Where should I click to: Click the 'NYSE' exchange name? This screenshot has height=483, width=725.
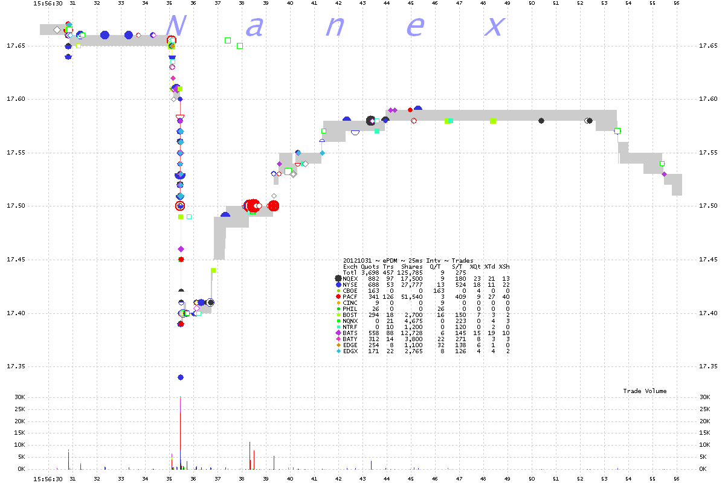coord(350,284)
